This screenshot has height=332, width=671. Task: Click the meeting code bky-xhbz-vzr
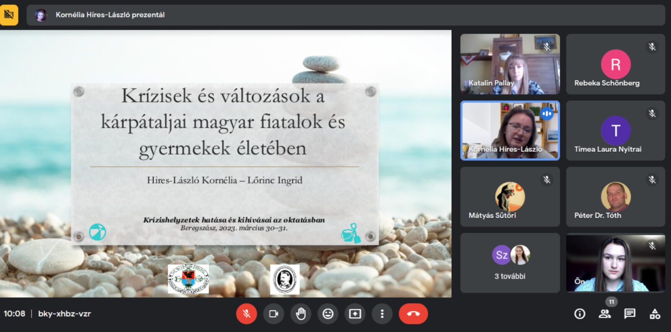click(x=65, y=314)
